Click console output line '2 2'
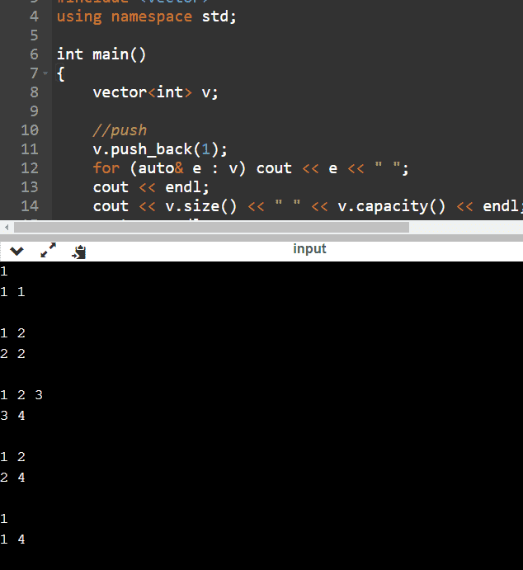Screen dimensions: 523x570 [x=12, y=354]
